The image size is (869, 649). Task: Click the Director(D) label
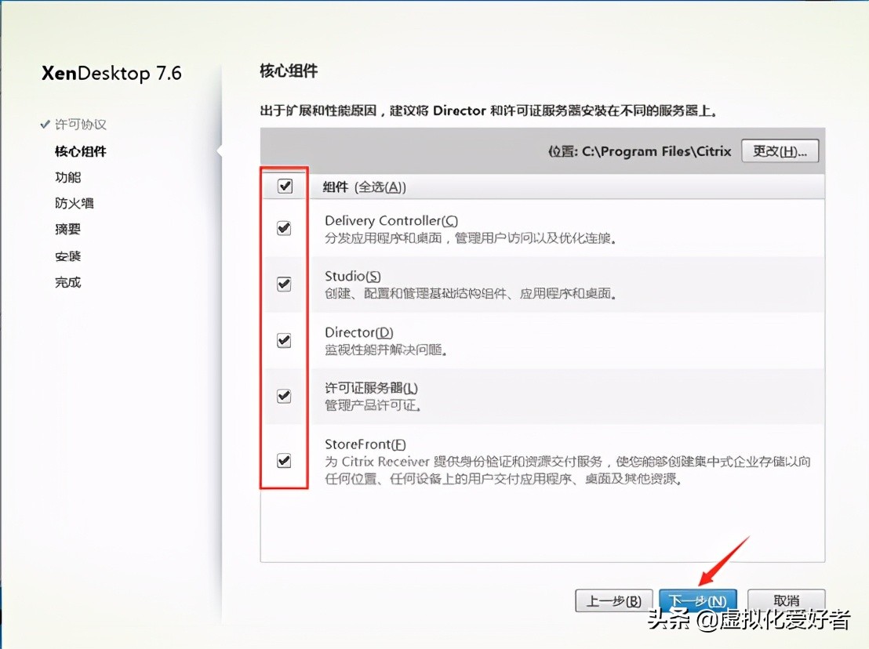[x=359, y=332]
